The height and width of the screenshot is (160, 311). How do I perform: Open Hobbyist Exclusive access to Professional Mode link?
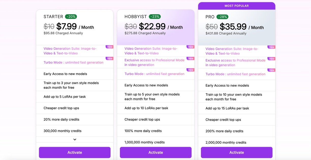click(x=154, y=63)
